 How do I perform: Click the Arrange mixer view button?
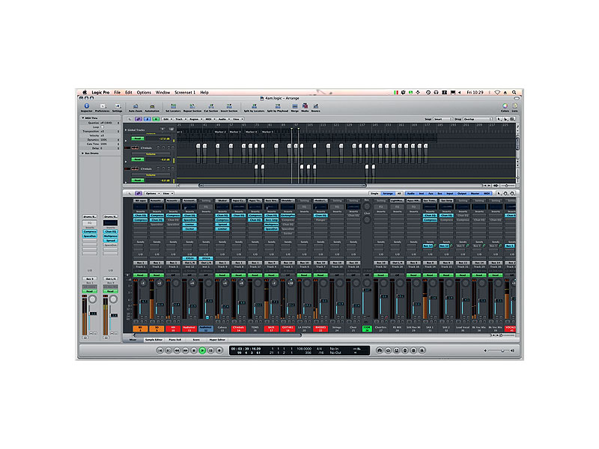pos(388,194)
